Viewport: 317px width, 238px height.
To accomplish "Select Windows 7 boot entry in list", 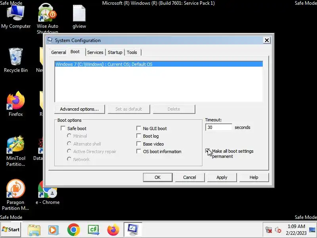I will point(159,64).
